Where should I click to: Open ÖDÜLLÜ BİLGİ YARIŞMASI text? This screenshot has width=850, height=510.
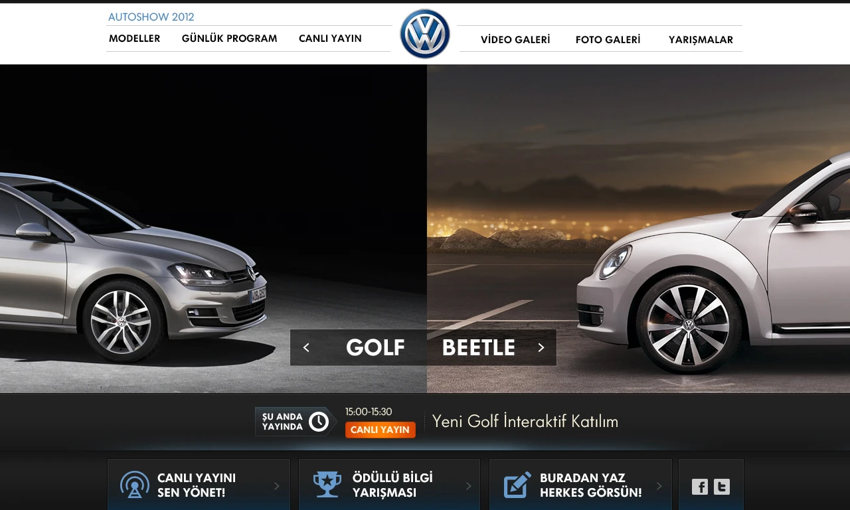pos(392,485)
